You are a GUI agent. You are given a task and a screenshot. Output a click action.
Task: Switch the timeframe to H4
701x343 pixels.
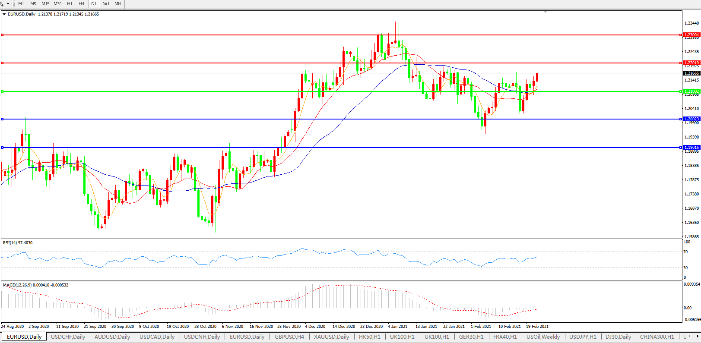point(81,4)
